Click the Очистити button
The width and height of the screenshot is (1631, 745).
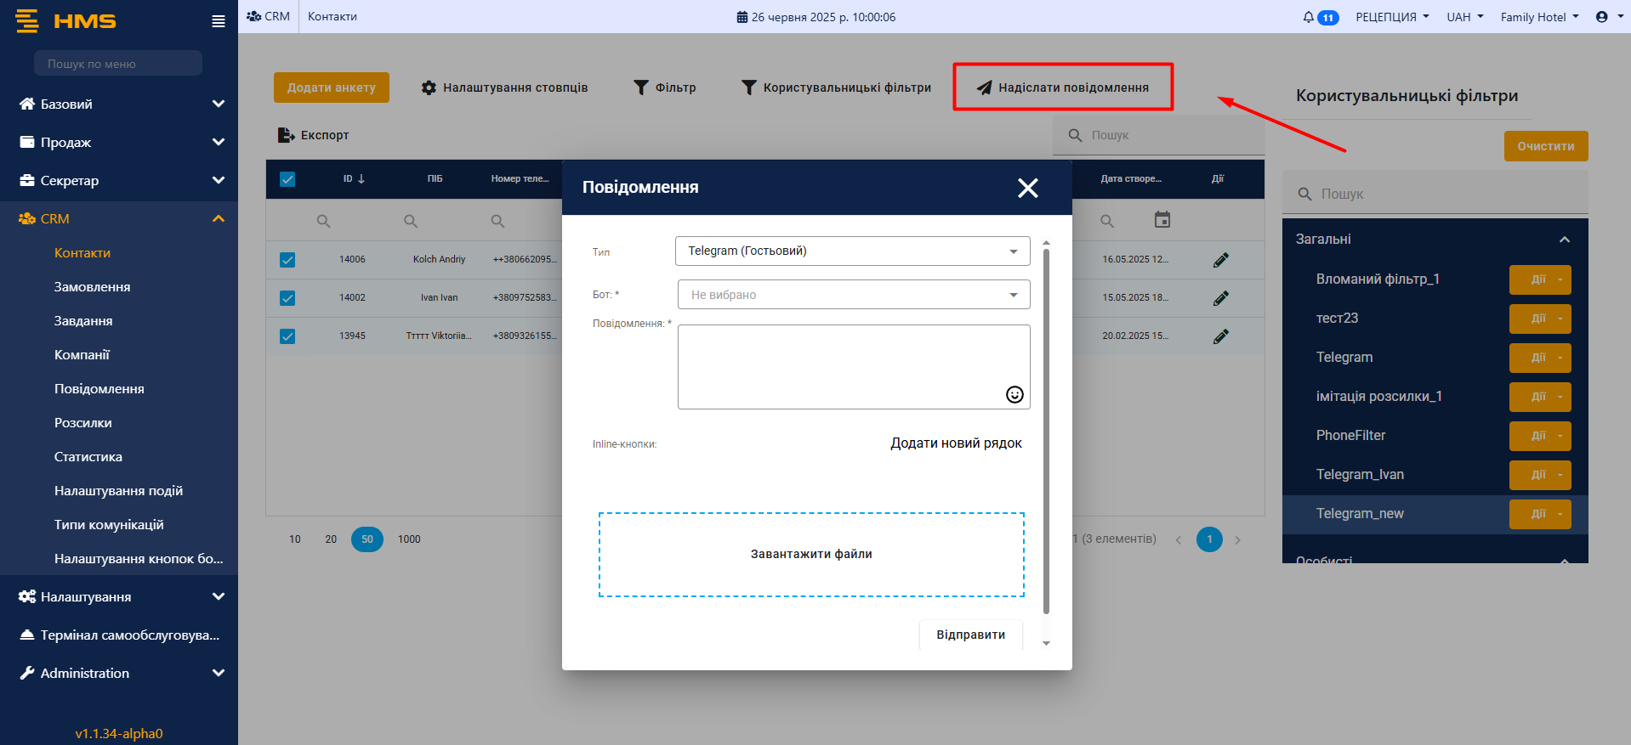[x=1545, y=146]
